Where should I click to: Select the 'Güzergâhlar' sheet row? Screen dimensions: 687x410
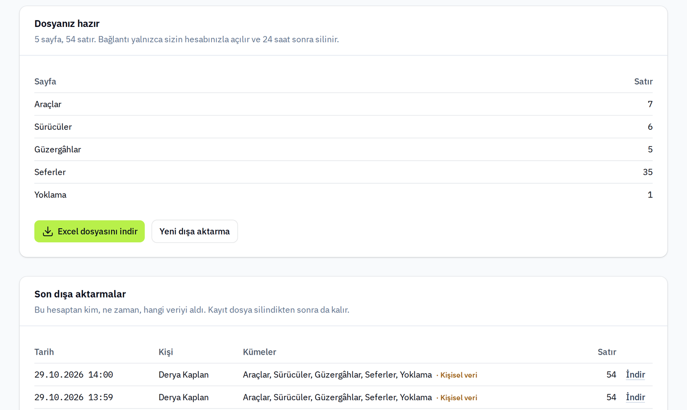point(343,149)
